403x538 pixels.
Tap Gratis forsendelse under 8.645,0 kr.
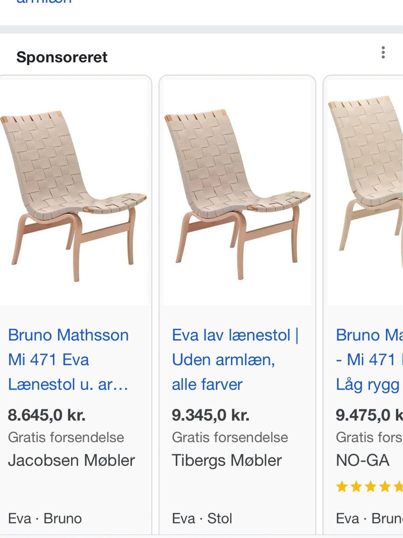tap(66, 437)
